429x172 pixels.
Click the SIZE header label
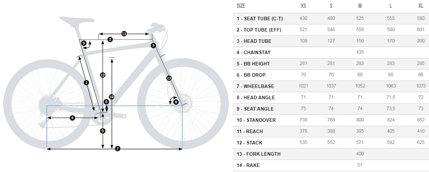tap(241, 6)
